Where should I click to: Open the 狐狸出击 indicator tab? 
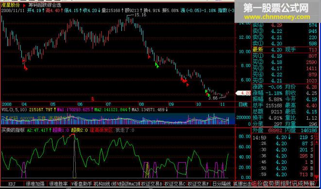[x=242, y=184]
